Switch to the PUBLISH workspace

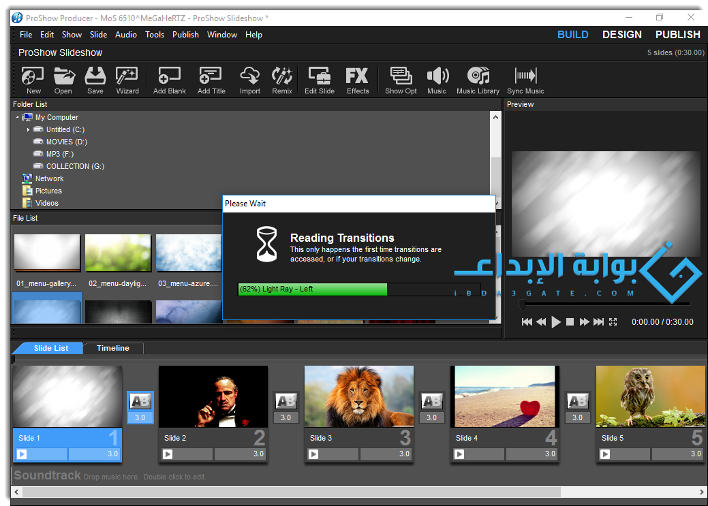(678, 35)
